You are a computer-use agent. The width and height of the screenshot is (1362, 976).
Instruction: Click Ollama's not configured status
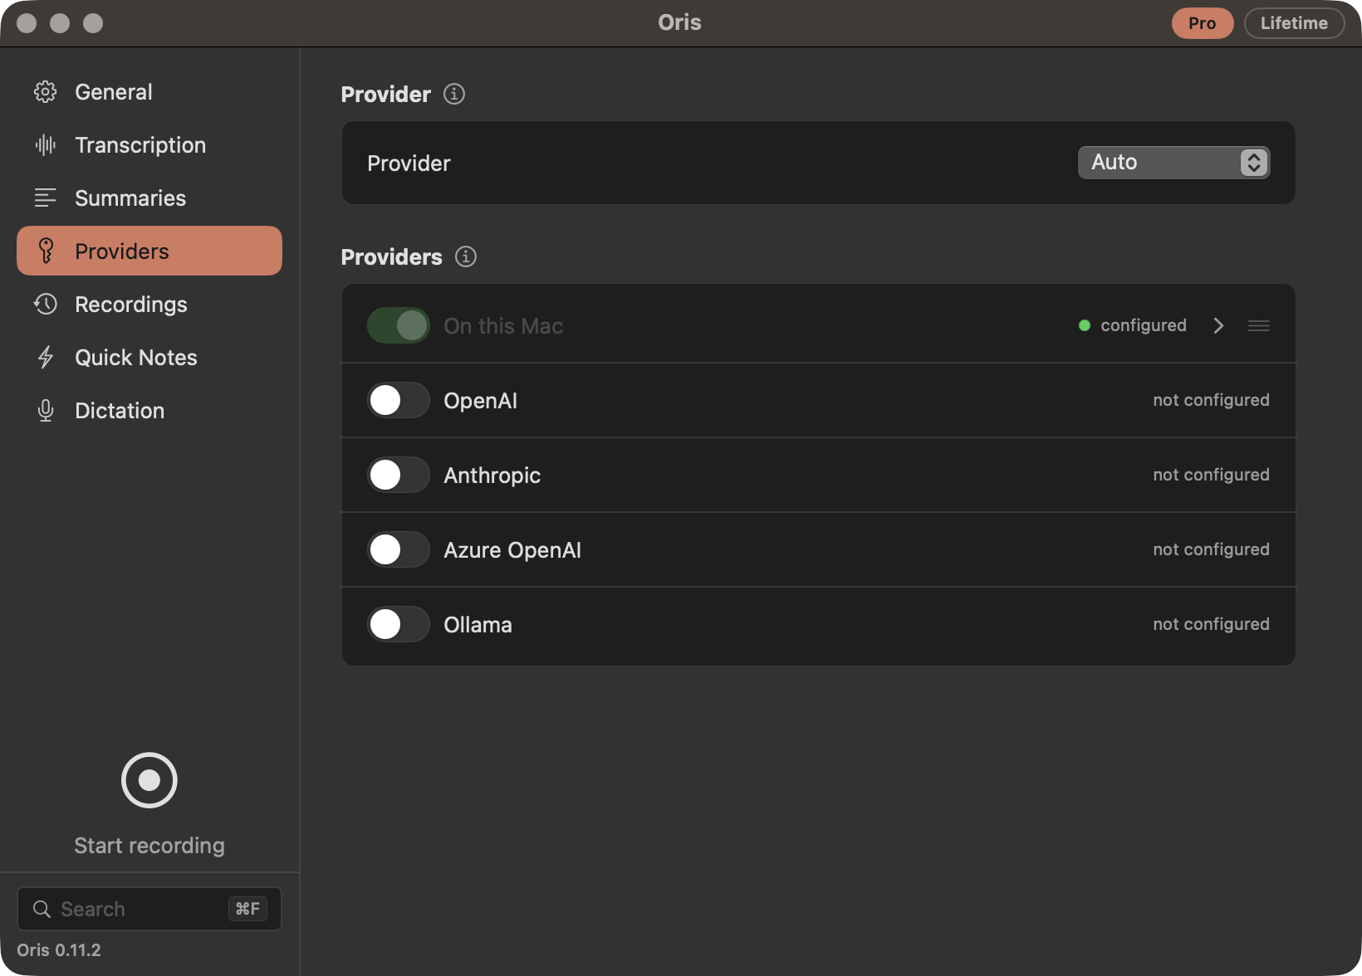tap(1211, 624)
